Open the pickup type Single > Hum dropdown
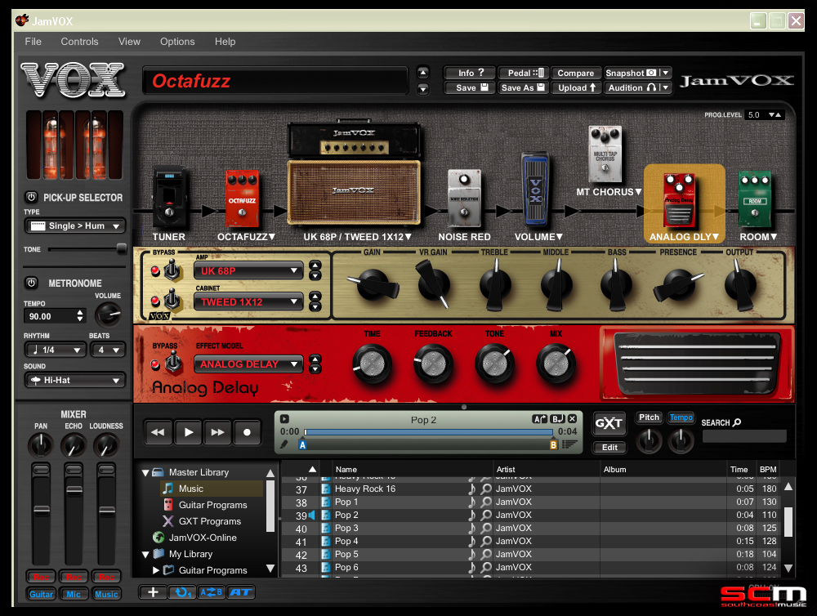The height and width of the screenshot is (616, 817). pyautogui.click(x=75, y=225)
